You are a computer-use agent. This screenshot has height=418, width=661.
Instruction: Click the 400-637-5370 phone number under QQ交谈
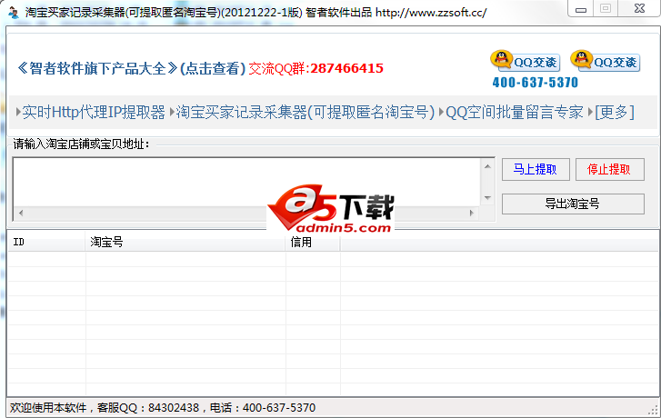(536, 83)
